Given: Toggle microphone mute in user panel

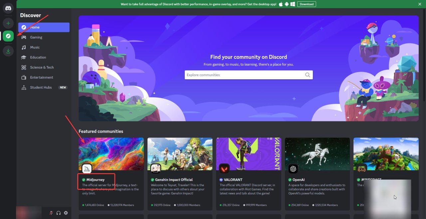Looking at the screenshot, I should coord(51,213).
